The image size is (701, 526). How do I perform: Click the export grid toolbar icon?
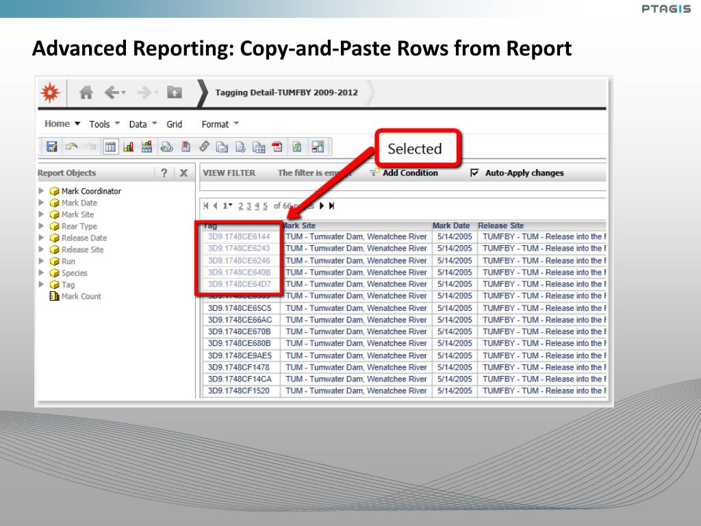[259, 147]
